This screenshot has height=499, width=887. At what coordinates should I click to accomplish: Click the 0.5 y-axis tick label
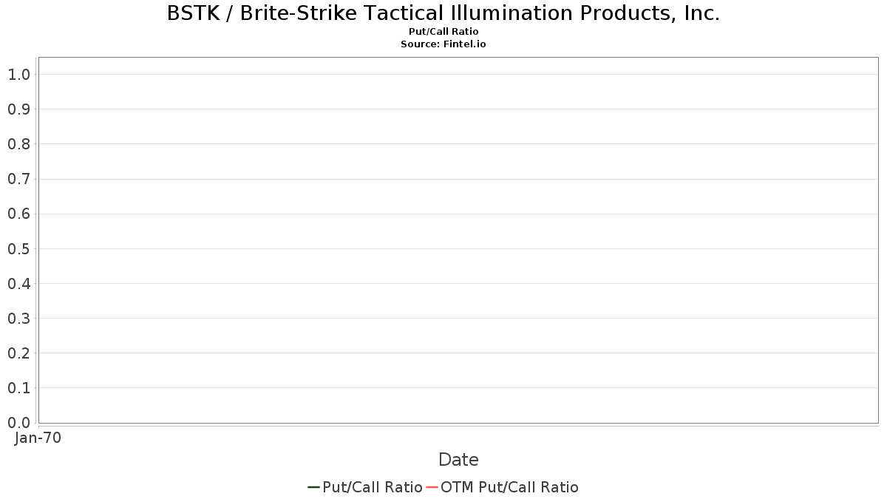click(19, 248)
